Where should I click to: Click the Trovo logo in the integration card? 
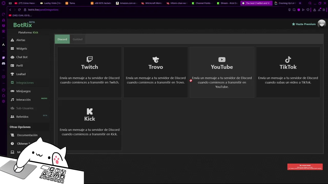[156, 60]
